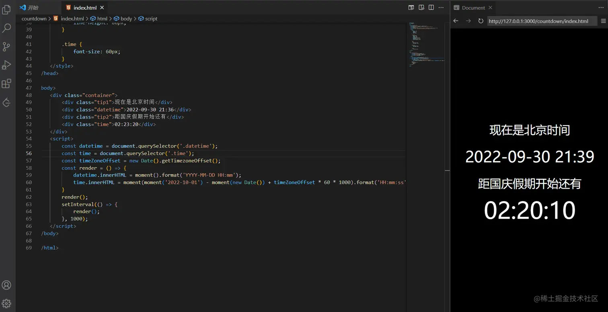Click the reload button in preview browser
This screenshot has width=608, height=312.
tap(481, 21)
